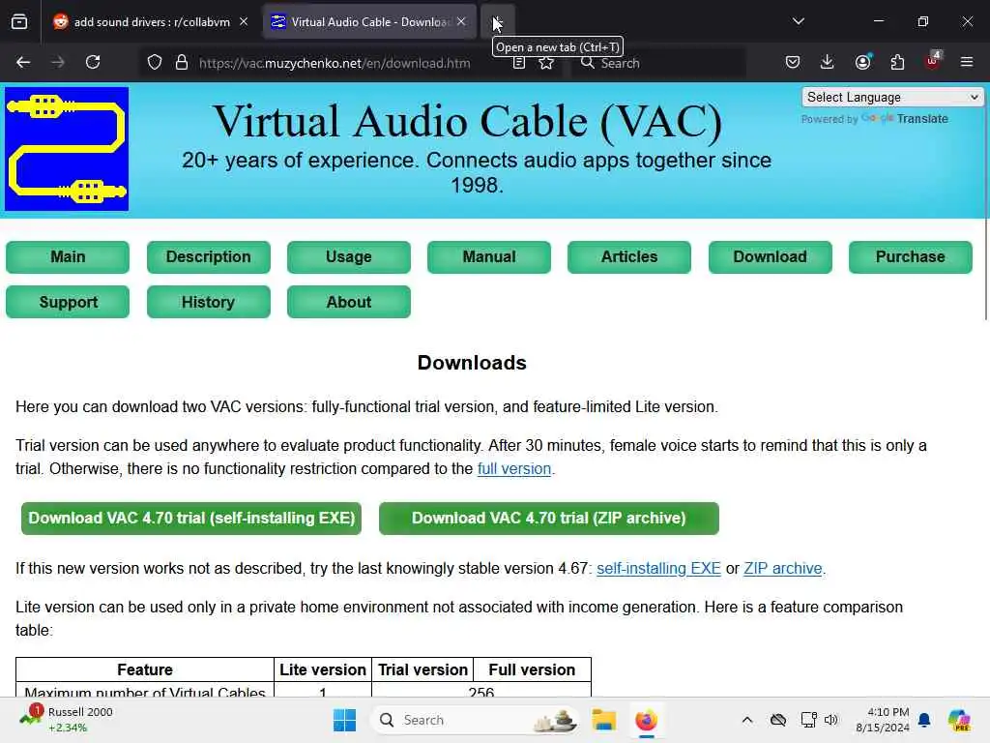
Task: Open the Windows Start button
Action: pos(345,720)
